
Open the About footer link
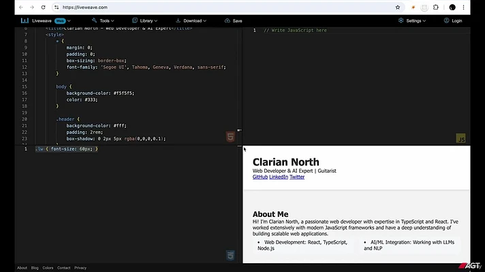click(x=22, y=268)
